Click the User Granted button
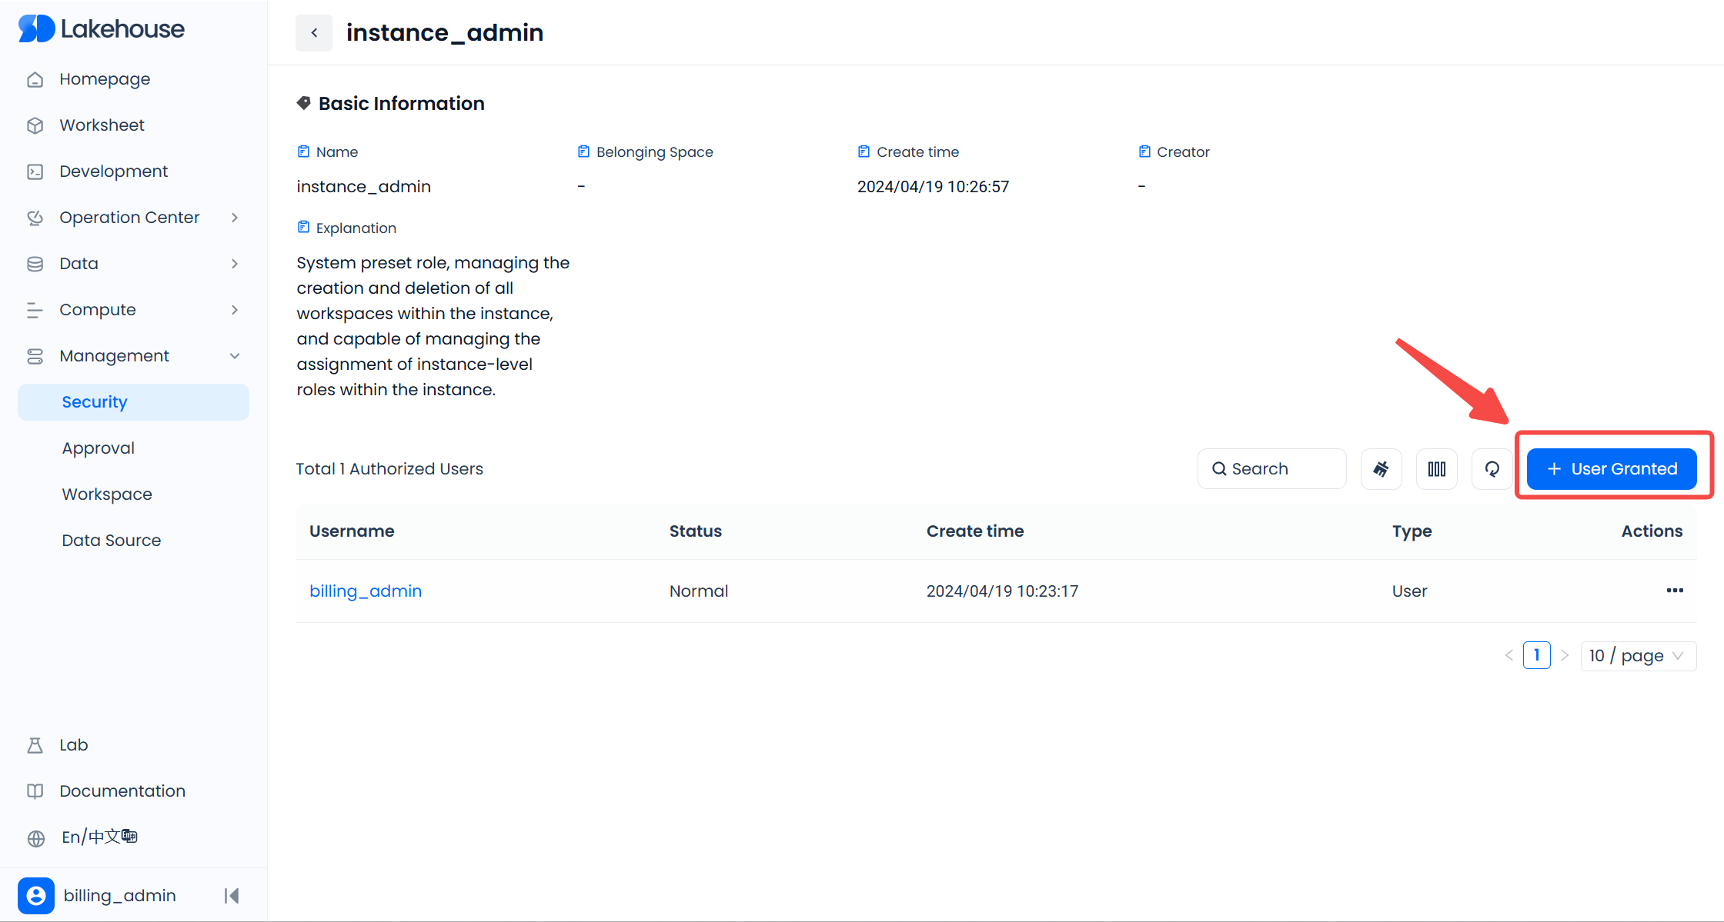This screenshot has width=1724, height=922. pyautogui.click(x=1612, y=469)
